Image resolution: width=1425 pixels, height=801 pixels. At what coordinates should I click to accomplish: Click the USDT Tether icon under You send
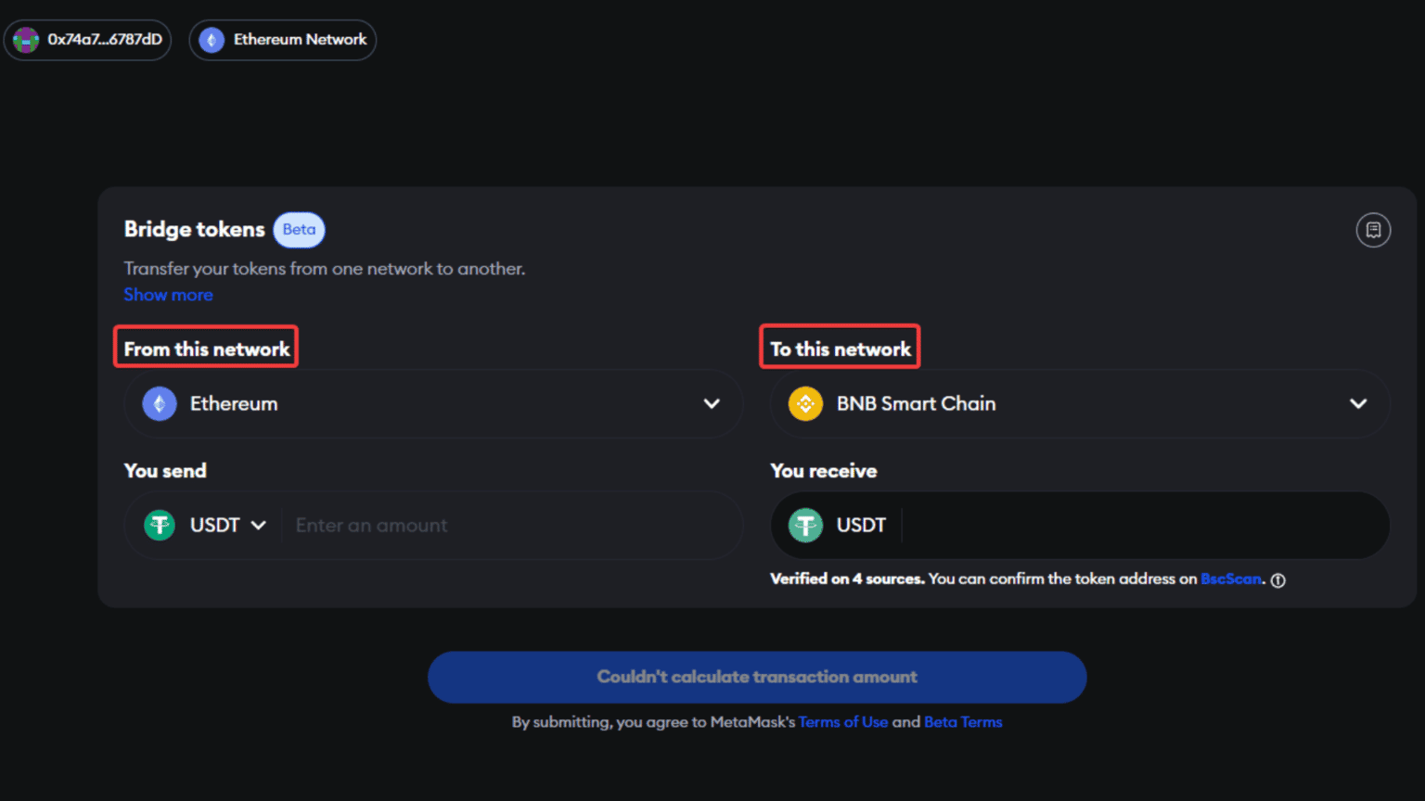tap(159, 525)
